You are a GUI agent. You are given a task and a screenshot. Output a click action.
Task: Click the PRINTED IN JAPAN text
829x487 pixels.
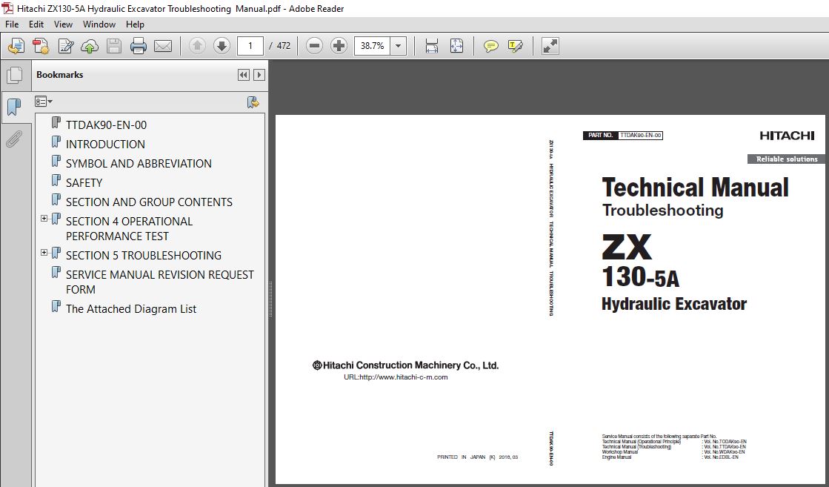pyautogui.click(x=477, y=457)
